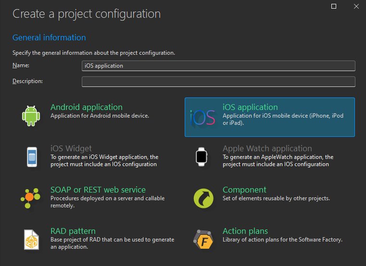Image resolution: width=366 pixels, height=266 pixels.
Task: Click 'Base project of RAD' description
Action: point(112,243)
